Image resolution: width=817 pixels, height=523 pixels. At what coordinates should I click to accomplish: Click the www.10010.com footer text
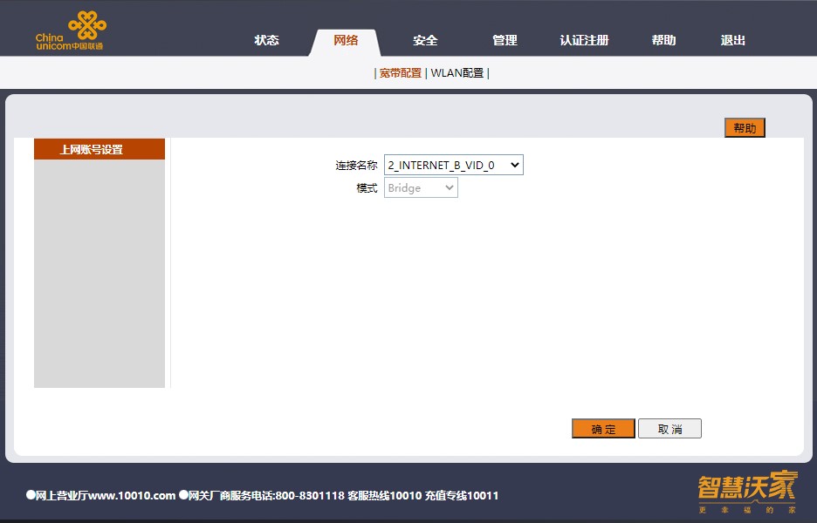pyautogui.click(x=132, y=495)
